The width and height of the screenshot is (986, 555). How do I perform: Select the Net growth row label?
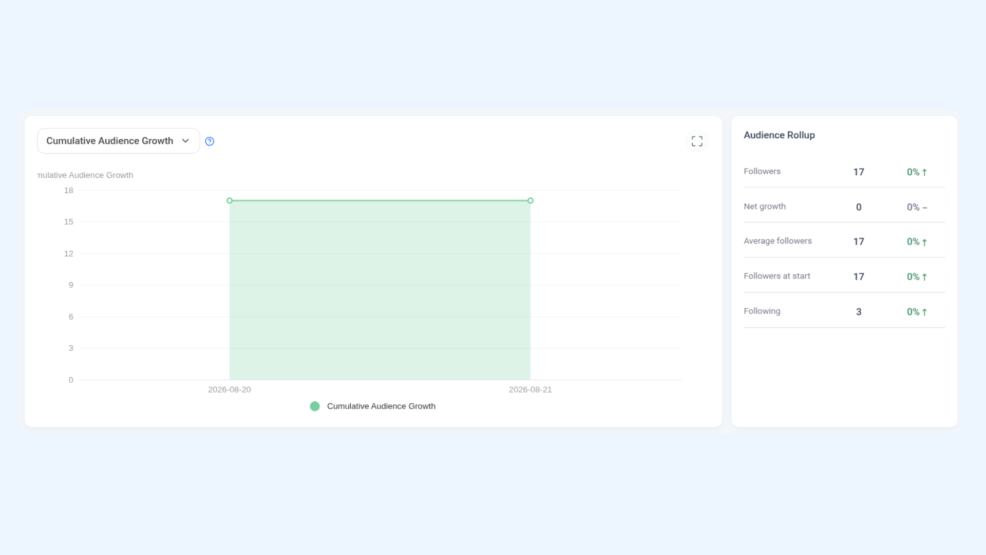tap(765, 206)
